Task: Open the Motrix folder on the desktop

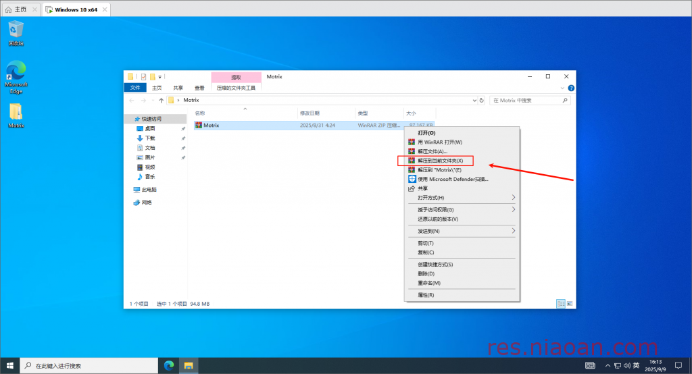Action: point(16,115)
